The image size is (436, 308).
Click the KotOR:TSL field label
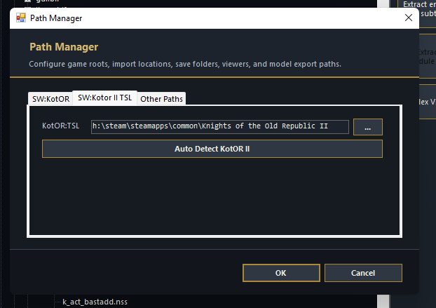61,126
